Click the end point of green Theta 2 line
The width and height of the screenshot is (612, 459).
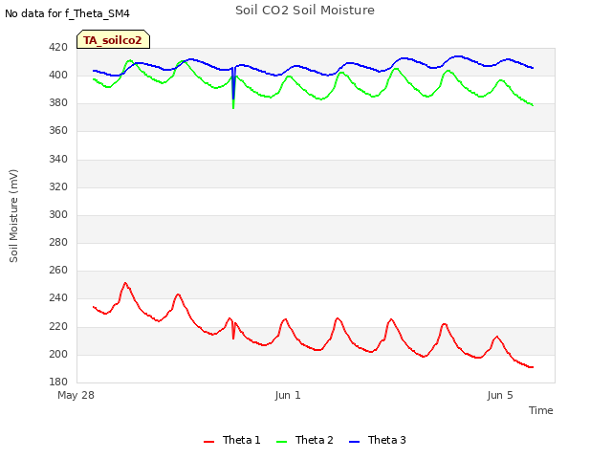(x=533, y=105)
